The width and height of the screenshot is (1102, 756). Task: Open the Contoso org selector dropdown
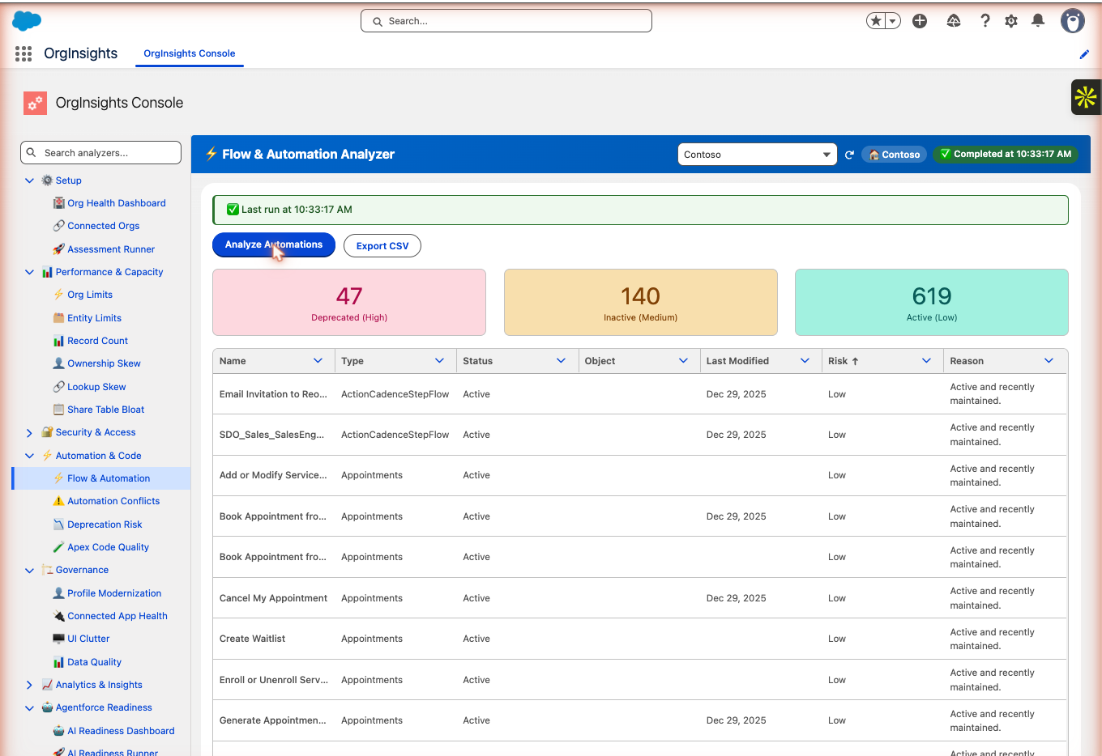click(x=757, y=155)
